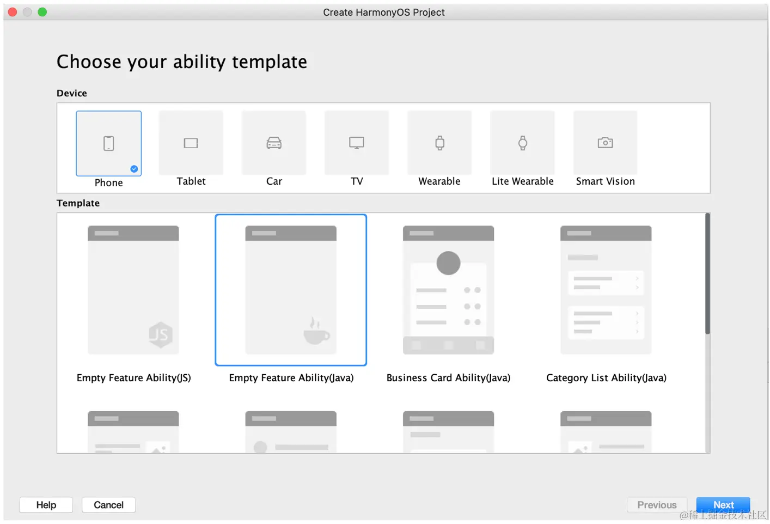Choose Category List Ability(Java) template thumbnail
Image resolution: width=770 pixels, height=524 pixels.
[606, 290]
